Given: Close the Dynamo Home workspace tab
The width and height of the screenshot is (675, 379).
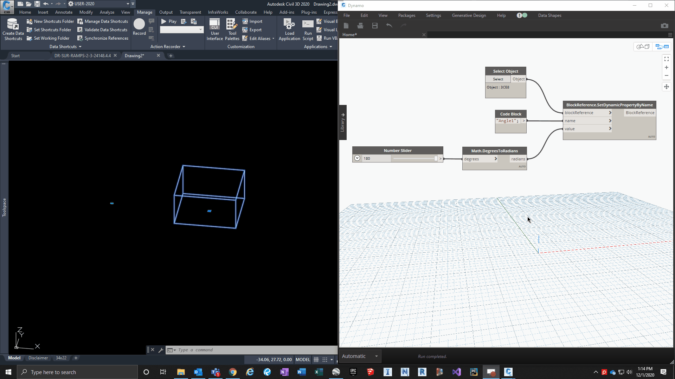Looking at the screenshot, I should point(424,35).
